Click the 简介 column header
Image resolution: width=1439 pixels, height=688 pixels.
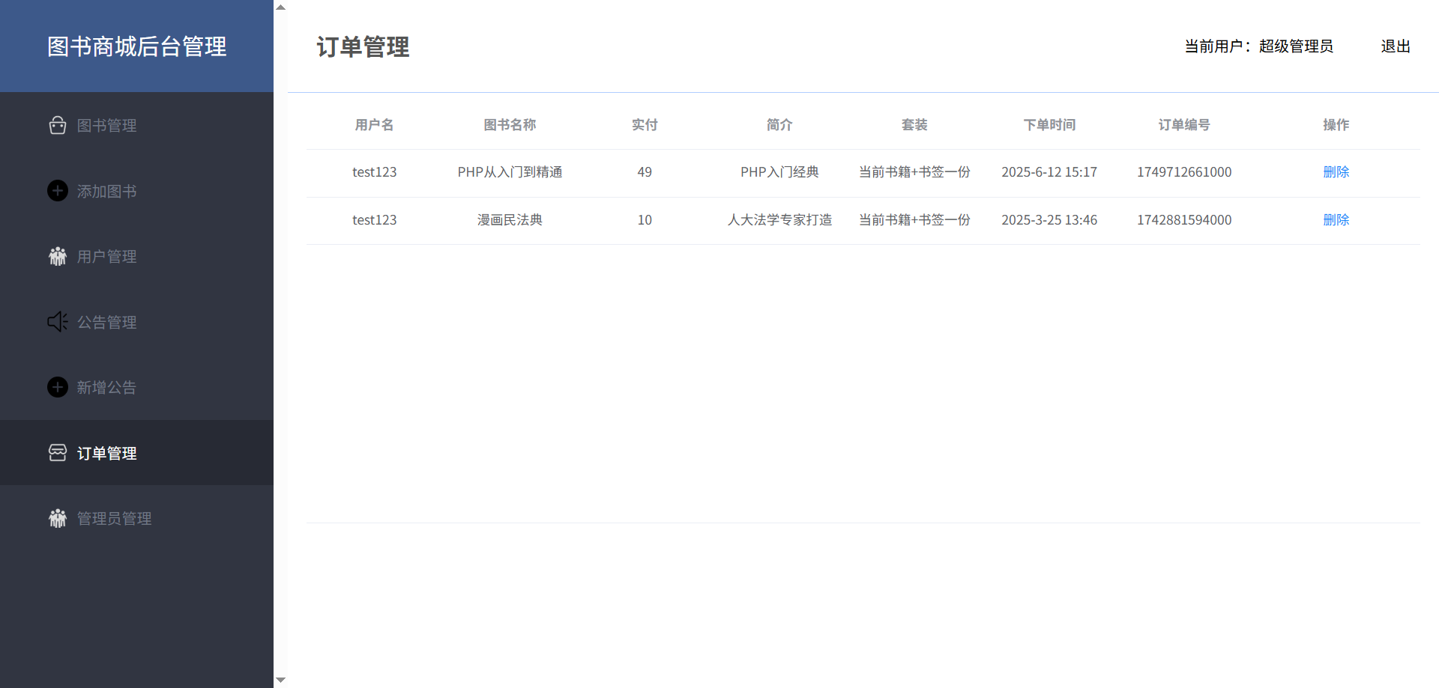(779, 125)
